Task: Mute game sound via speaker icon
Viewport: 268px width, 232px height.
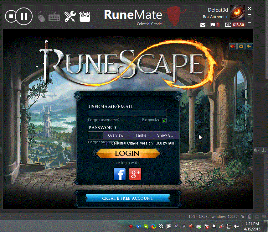Action: point(233,46)
